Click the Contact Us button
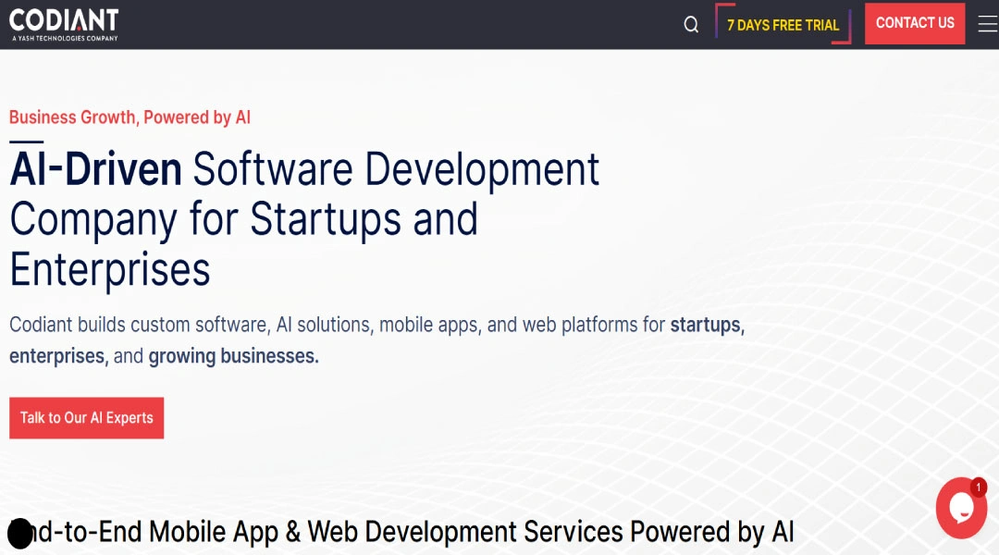 [914, 23]
